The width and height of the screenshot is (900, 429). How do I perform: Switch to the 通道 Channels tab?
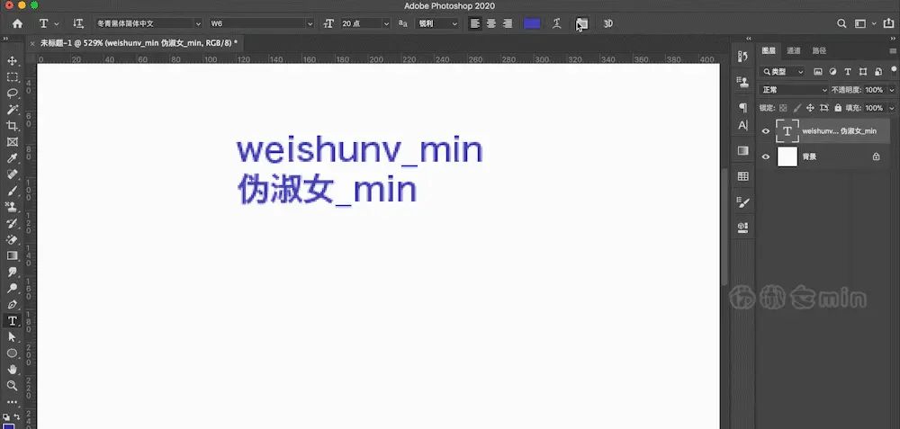pyautogui.click(x=793, y=50)
